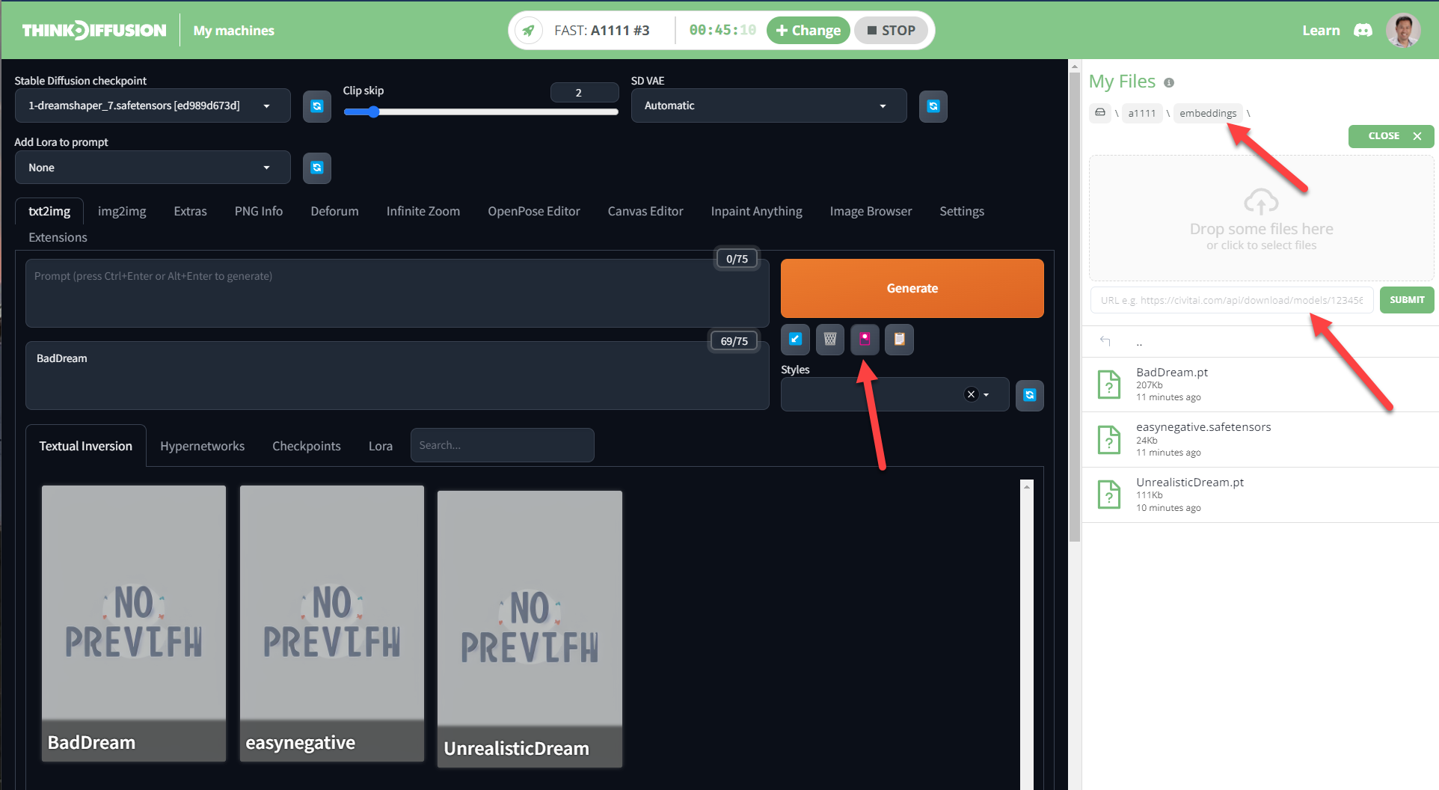This screenshot has height=790, width=1439.
Task: Adjust the Clip skip slider handle
Action: pyautogui.click(x=373, y=112)
